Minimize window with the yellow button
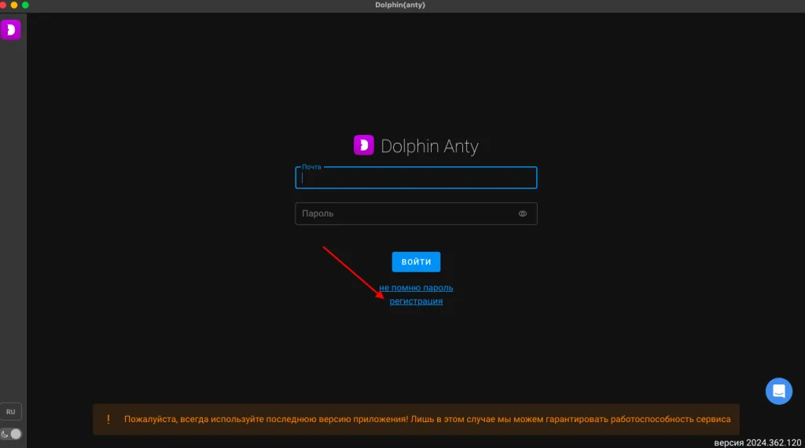The image size is (805, 448). 14,5
